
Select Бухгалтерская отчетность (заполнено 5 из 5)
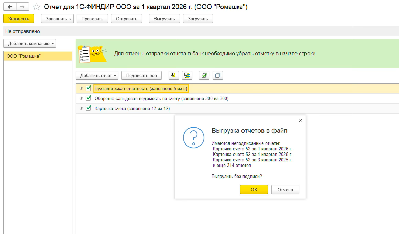click(x=141, y=88)
